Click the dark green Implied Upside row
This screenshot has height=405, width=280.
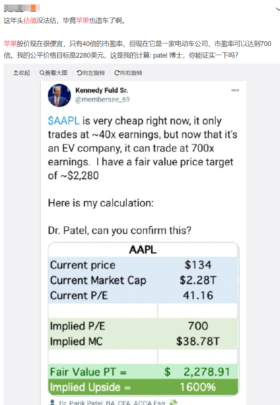[x=143, y=387]
